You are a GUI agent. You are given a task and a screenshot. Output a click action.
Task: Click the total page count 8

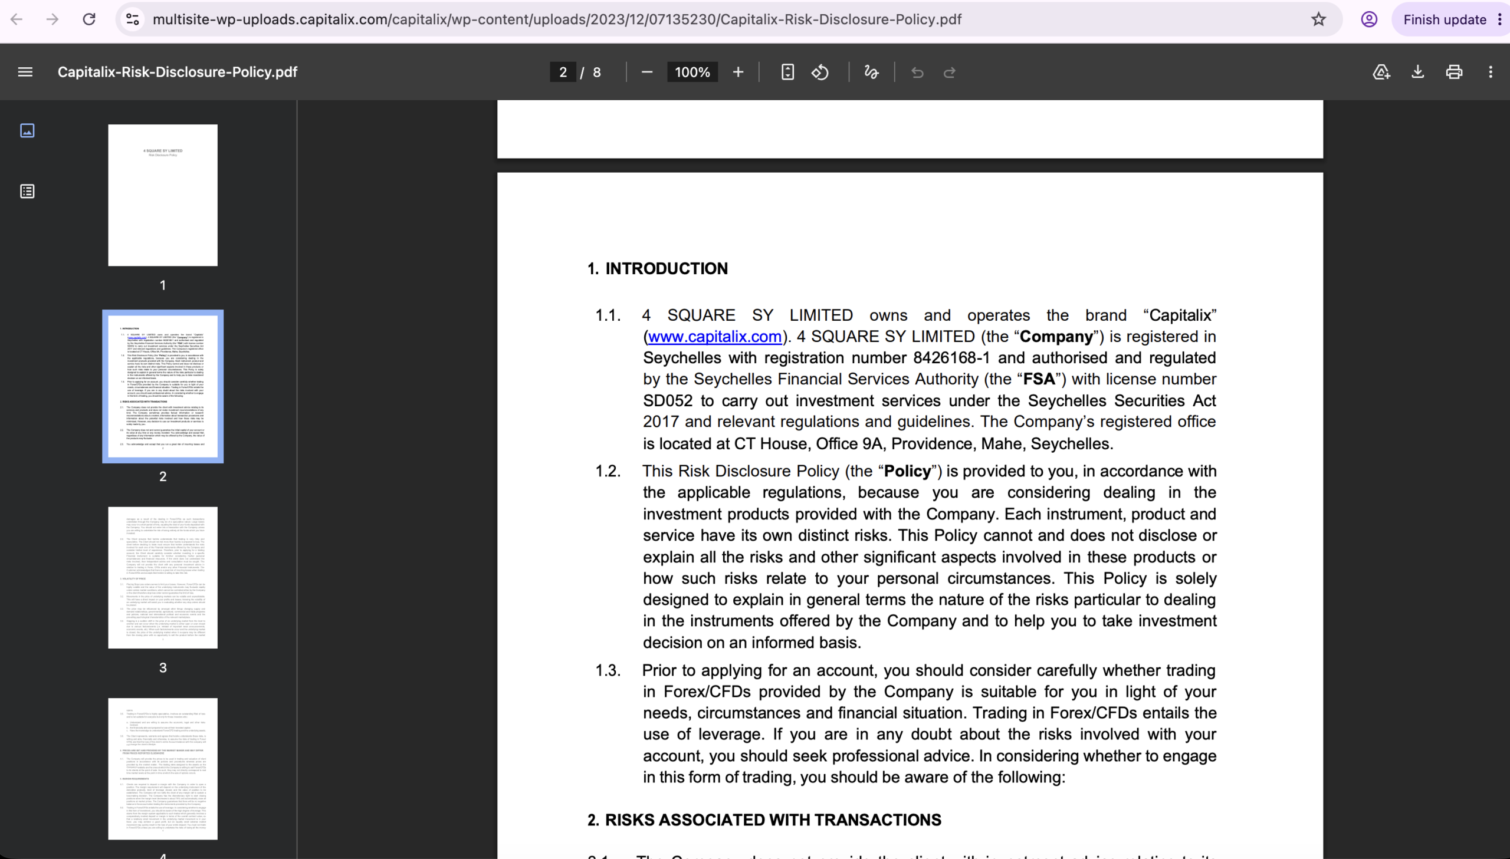(x=596, y=72)
